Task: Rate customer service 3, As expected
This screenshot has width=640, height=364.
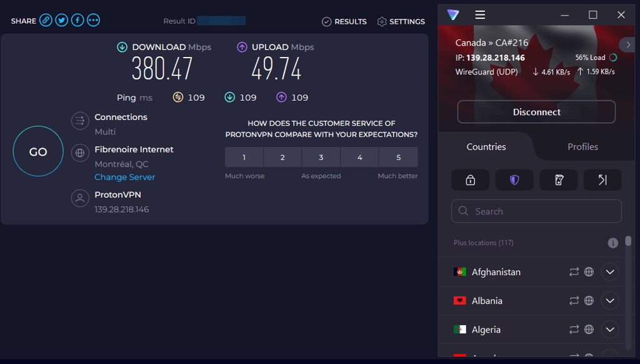Action: 321,157
